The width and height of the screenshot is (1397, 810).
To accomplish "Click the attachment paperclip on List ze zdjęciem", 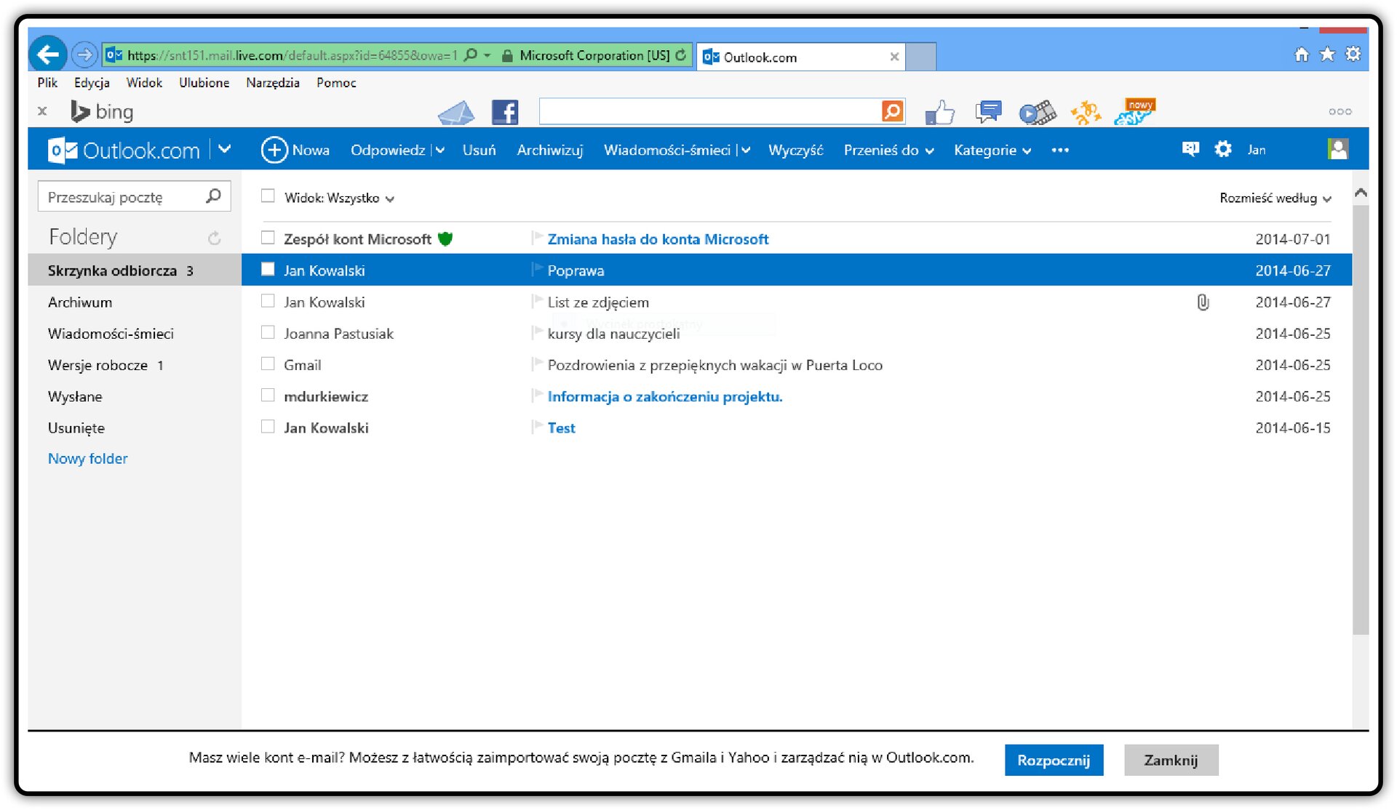I will click(x=1203, y=302).
